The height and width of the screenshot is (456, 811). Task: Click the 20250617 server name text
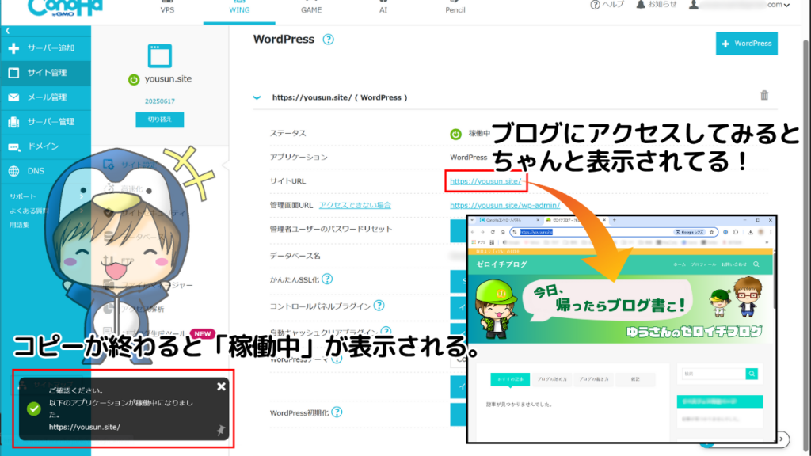160,101
